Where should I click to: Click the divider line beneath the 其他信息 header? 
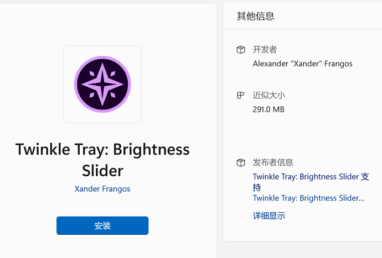pyautogui.click(x=302, y=29)
